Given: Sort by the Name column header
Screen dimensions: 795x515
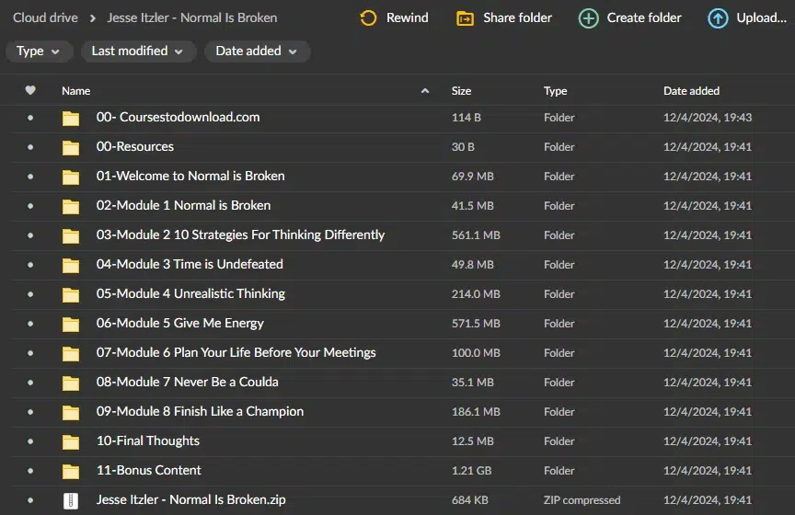Looking at the screenshot, I should pyautogui.click(x=76, y=91).
